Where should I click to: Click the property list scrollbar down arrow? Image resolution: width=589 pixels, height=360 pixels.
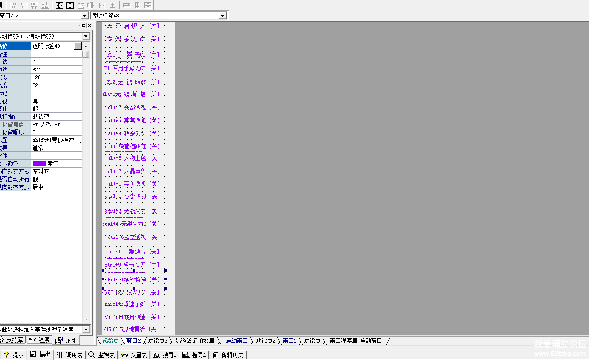coord(86,319)
